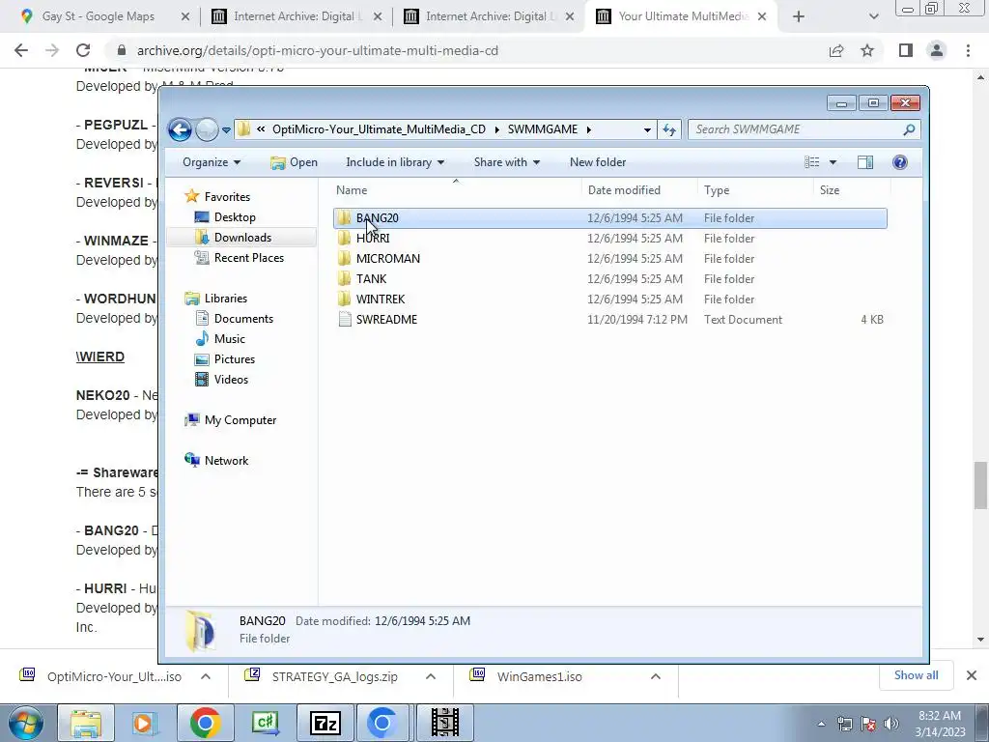989x742 pixels.
Task: Toggle the preview pane icon
Action: [x=865, y=162]
